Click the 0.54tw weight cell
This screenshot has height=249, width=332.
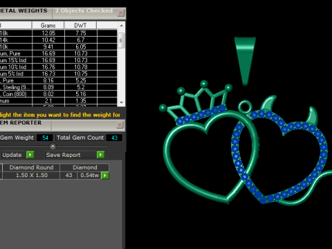point(89,175)
